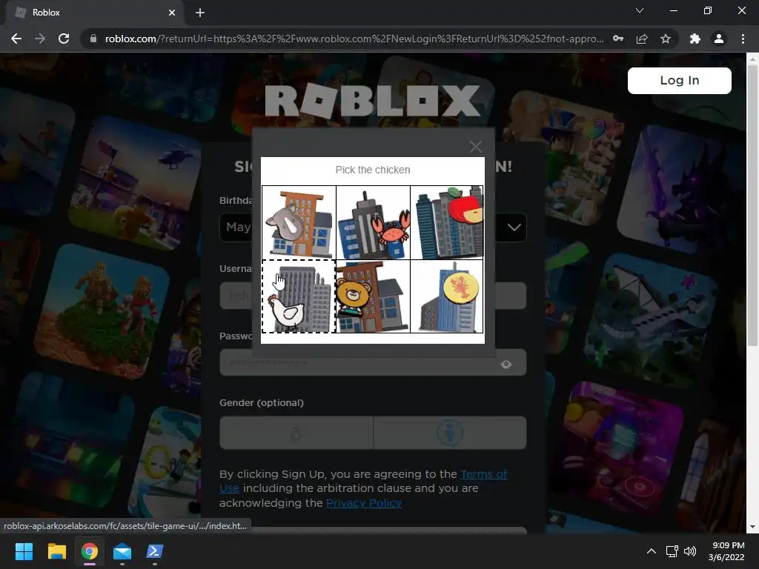Screen dimensions: 759x569
Task: Open the Privacy Policy link
Action: [363, 503]
